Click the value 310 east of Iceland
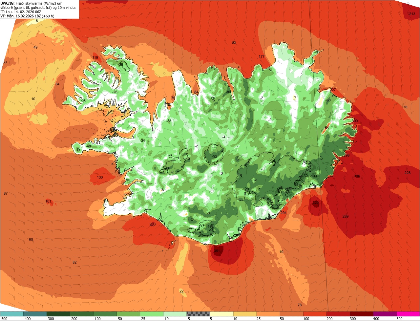The width and height of the screenshot is (420, 321). pos(357,176)
